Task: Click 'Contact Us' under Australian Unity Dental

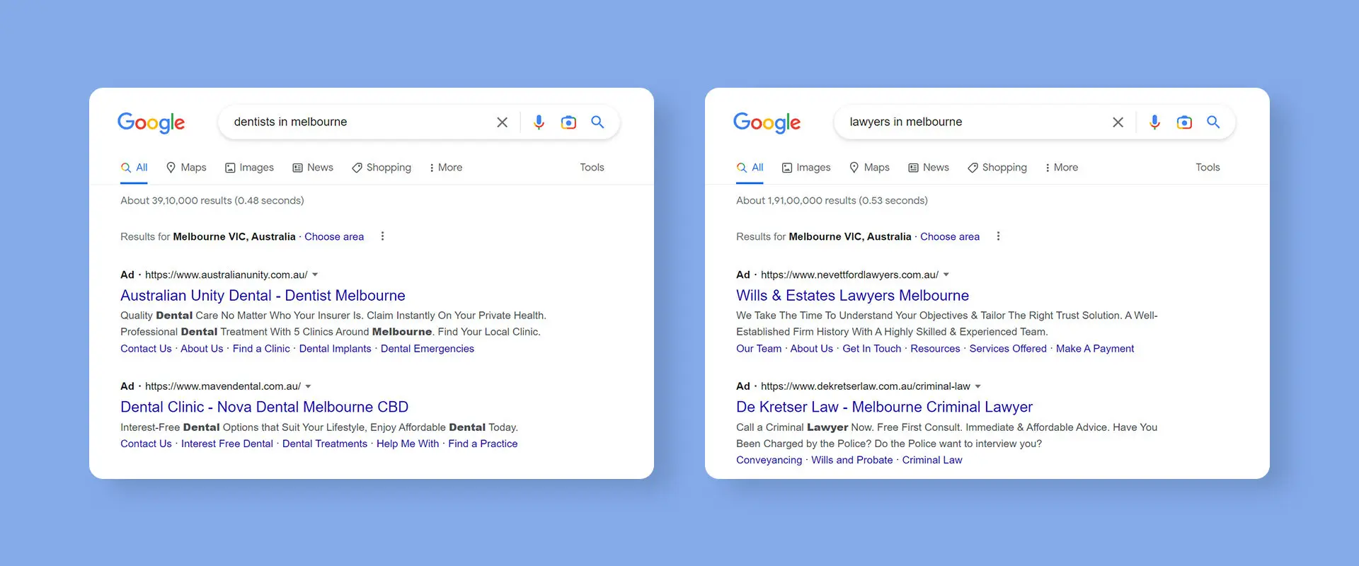Action: pyautogui.click(x=146, y=349)
